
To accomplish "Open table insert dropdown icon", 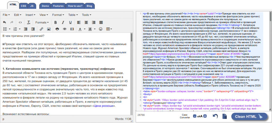I will click(109, 29).
